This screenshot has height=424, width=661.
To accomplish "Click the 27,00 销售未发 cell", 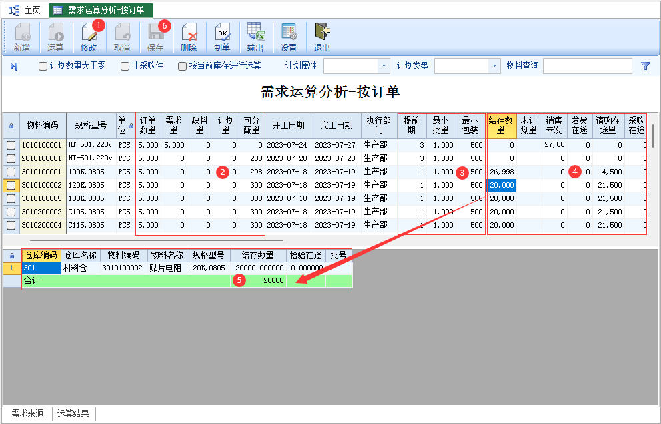I will (x=554, y=145).
